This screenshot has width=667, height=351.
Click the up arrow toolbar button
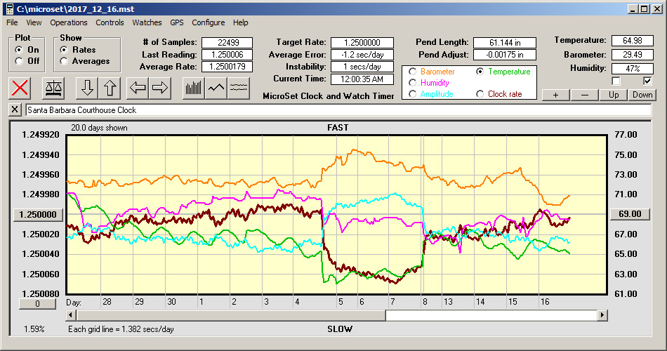(x=110, y=88)
